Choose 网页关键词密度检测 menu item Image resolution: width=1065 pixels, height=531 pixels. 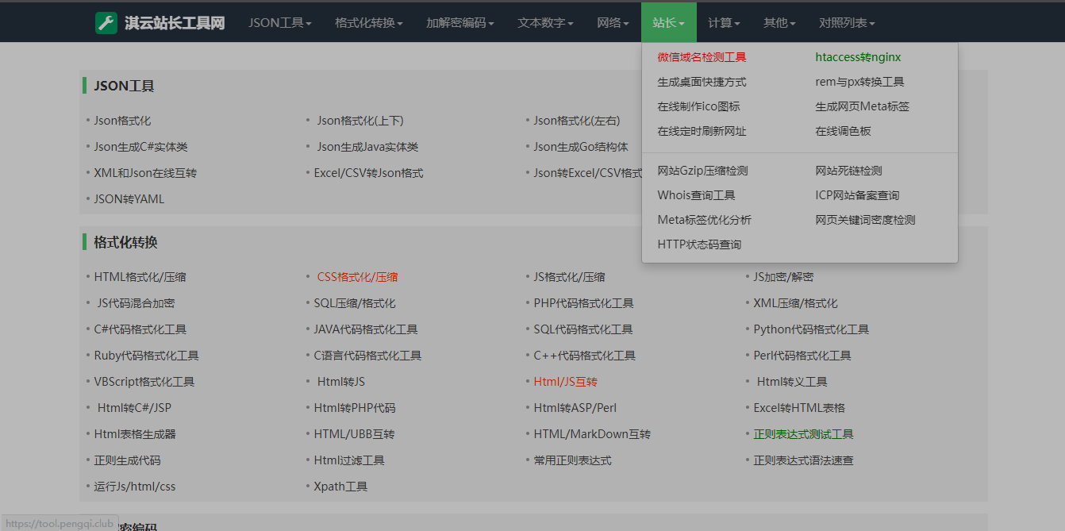coord(865,220)
